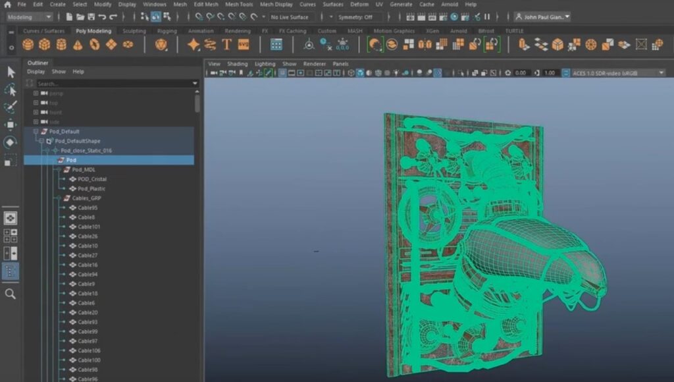The width and height of the screenshot is (674, 382).
Task: Create a polygon cube from the shelf
Action: click(45, 45)
